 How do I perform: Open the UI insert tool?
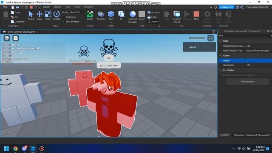tap(121, 16)
